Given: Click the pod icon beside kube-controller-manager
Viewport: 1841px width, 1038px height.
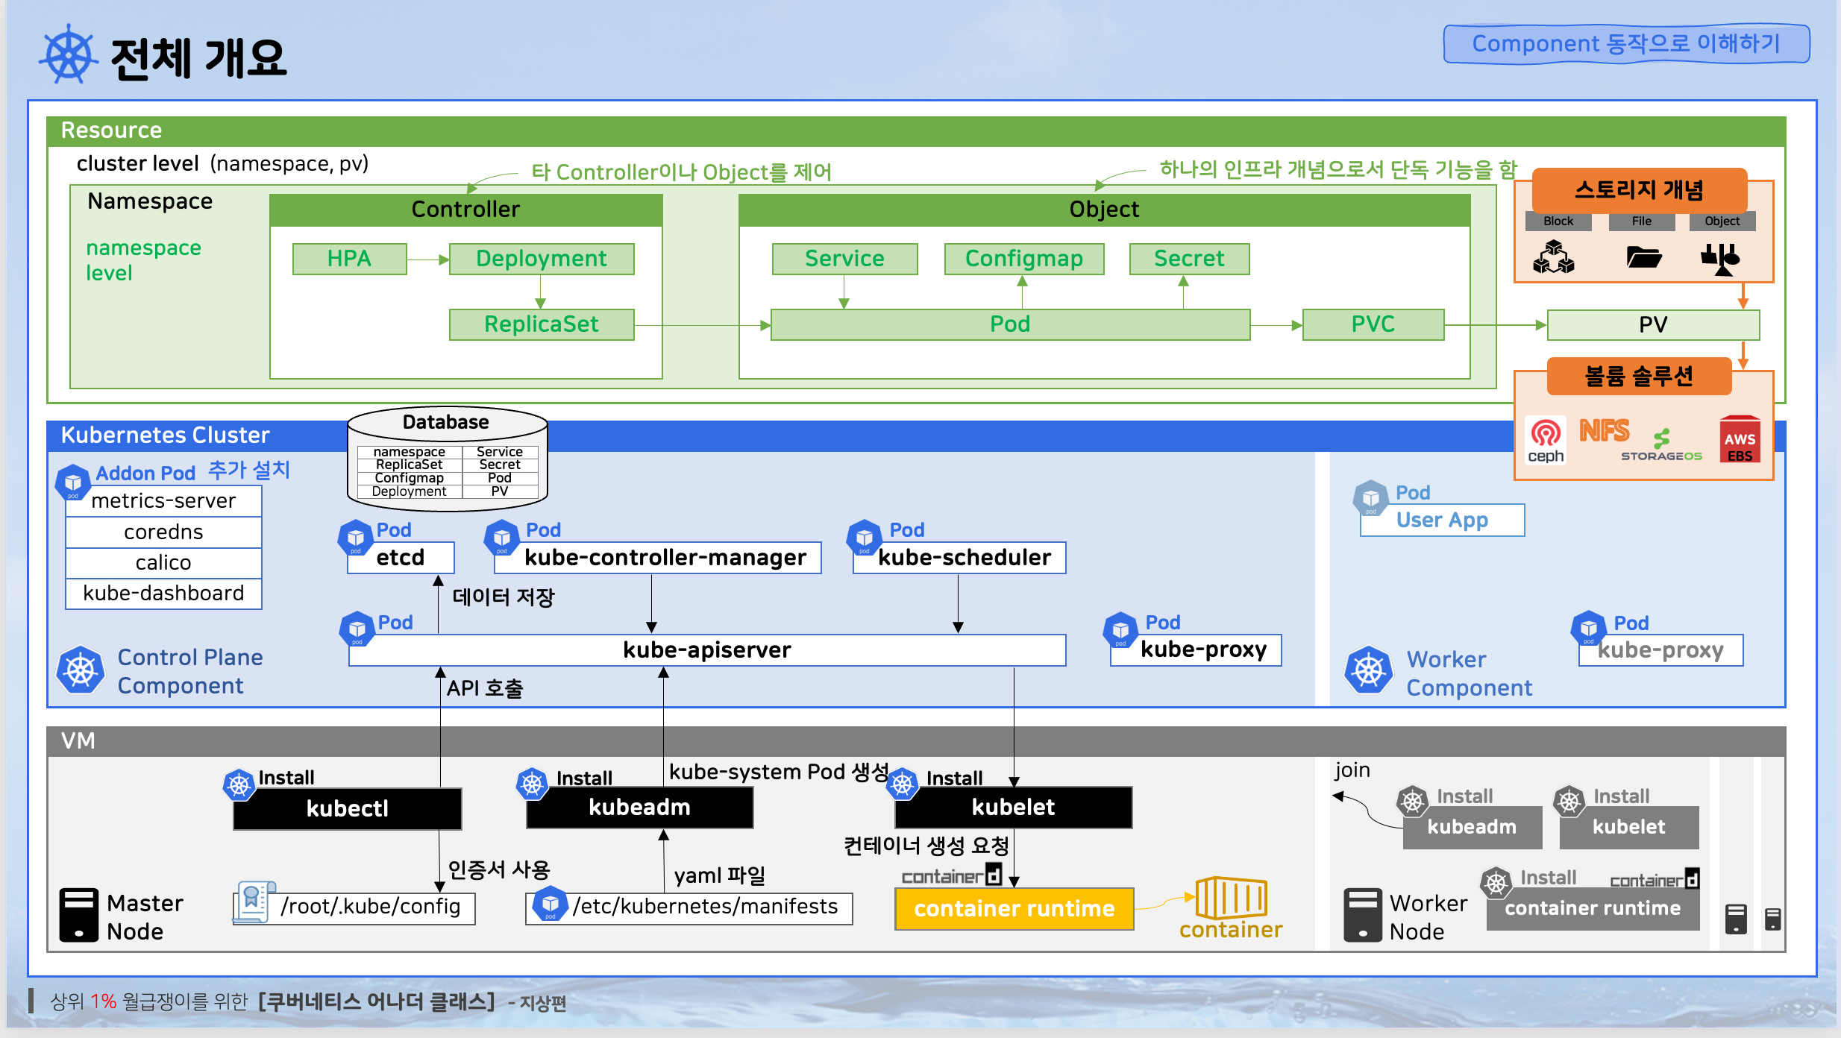Looking at the screenshot, I should (502, 538).
